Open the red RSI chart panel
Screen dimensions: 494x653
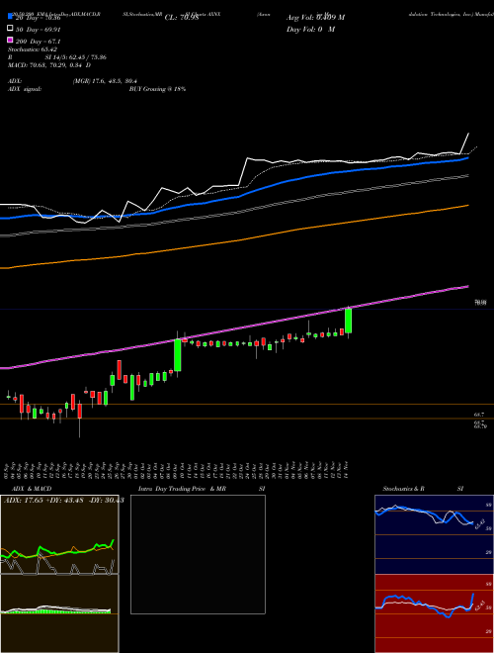click(x=434, y=613)
